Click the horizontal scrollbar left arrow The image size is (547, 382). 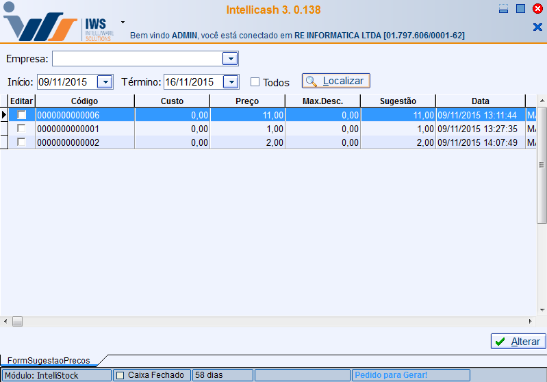point(5,321)
